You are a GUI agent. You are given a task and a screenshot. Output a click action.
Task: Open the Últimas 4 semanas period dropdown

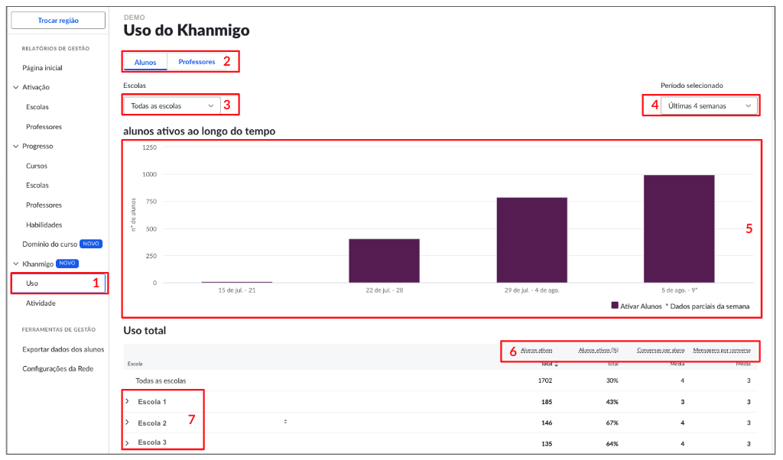(x=709, y=105)
